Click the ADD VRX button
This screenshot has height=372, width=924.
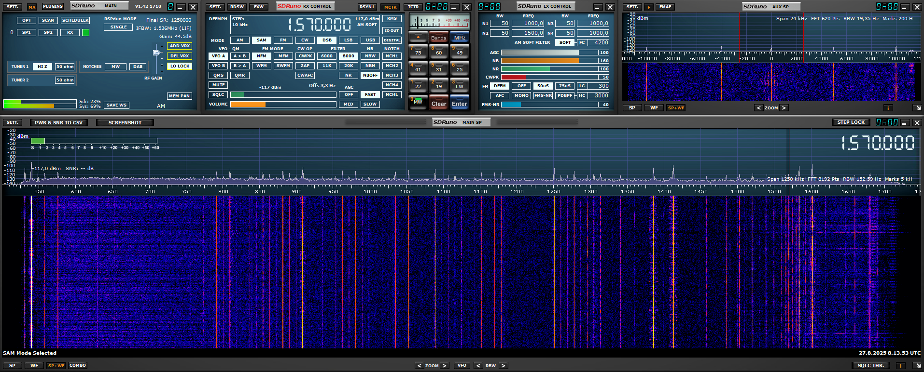coord(180,46)
